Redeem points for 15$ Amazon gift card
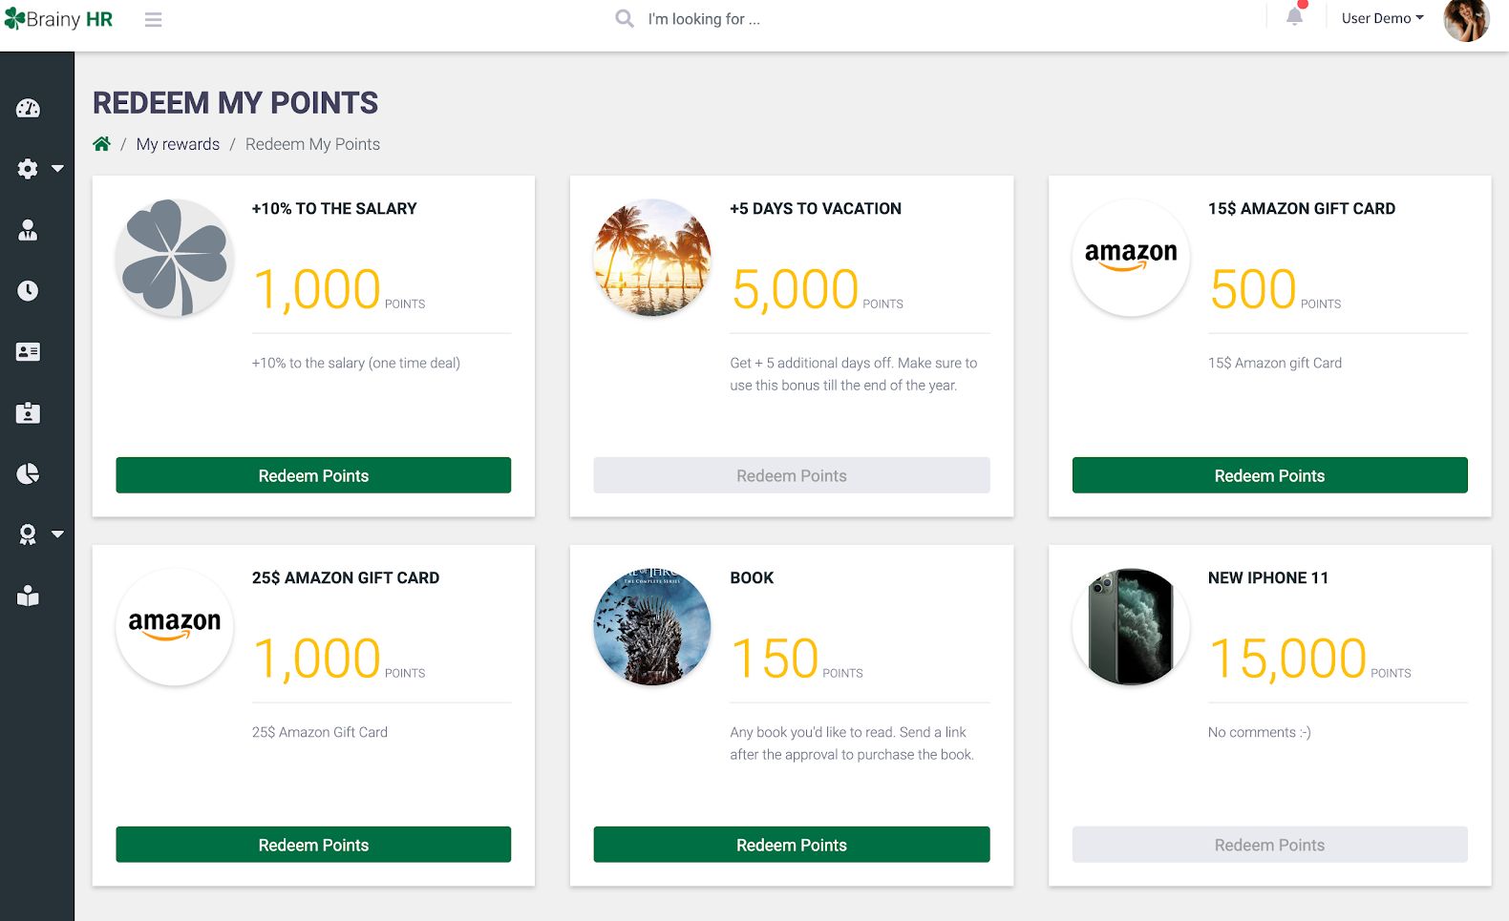 [x=1269, y=475]
